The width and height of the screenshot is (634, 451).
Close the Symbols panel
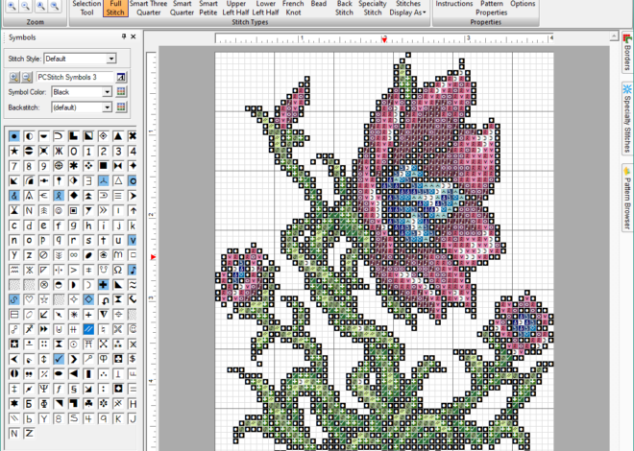[134, 36]
